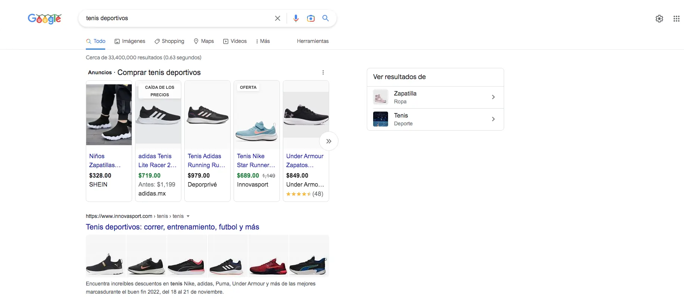The image size is (684, 303).
Task: Clear the search box with X icon
Action: 278,18
